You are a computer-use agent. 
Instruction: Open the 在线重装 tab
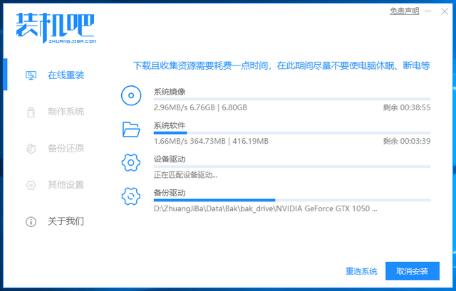coord(66,75)
